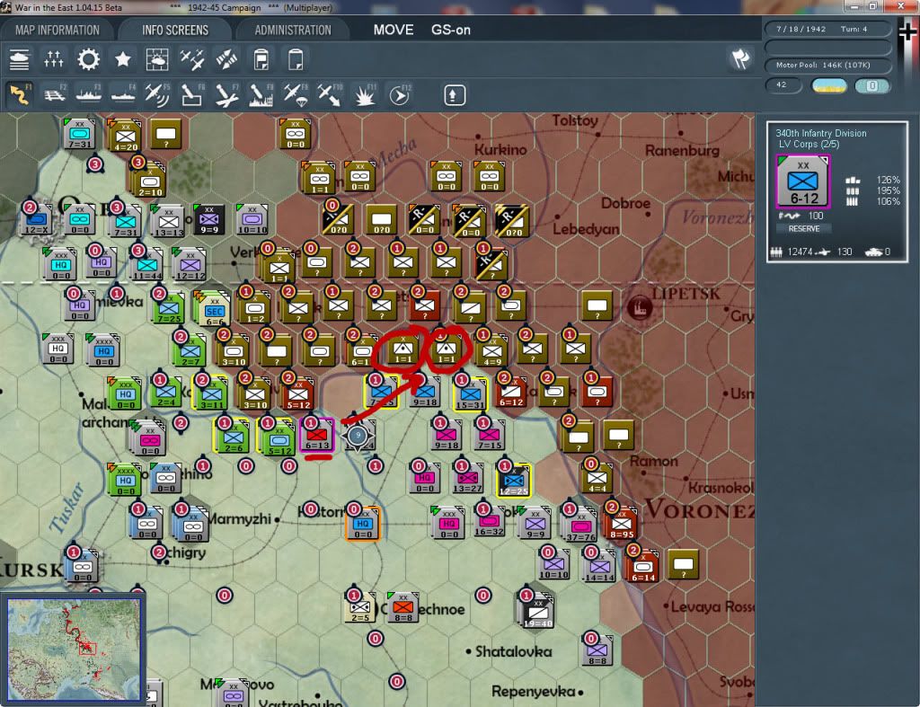The width and height of the screenshot is (920, 707).
Task: Select the red 6=13 unit counter
Action: point(317,435)
